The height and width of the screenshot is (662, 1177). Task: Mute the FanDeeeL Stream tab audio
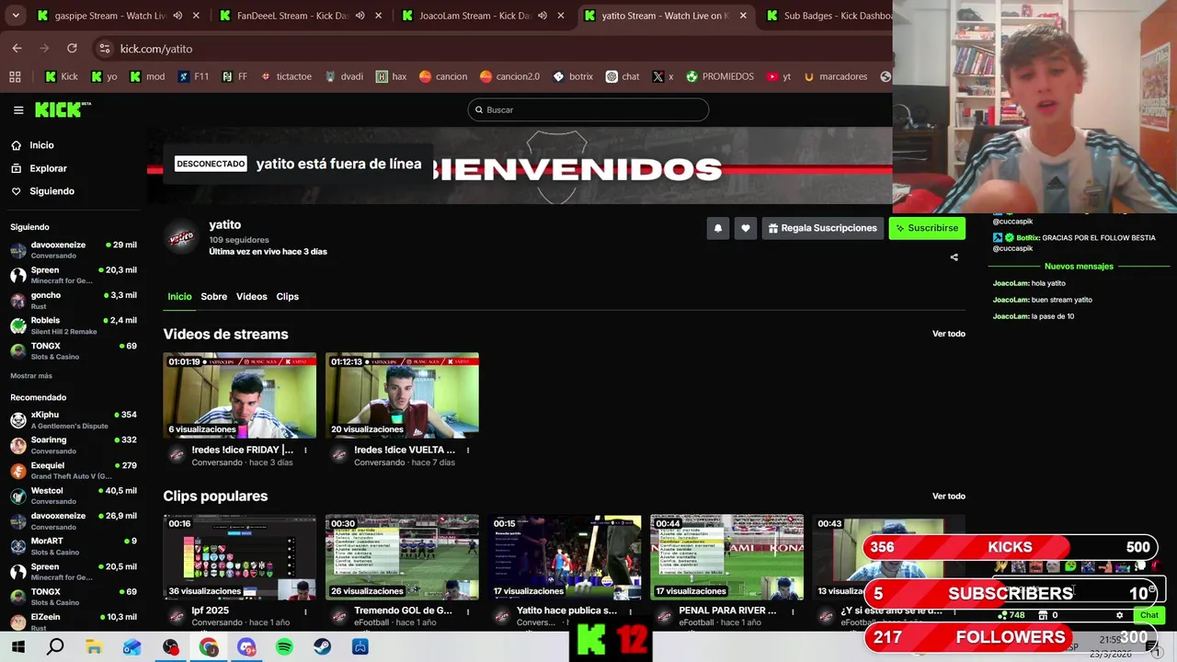360,16
